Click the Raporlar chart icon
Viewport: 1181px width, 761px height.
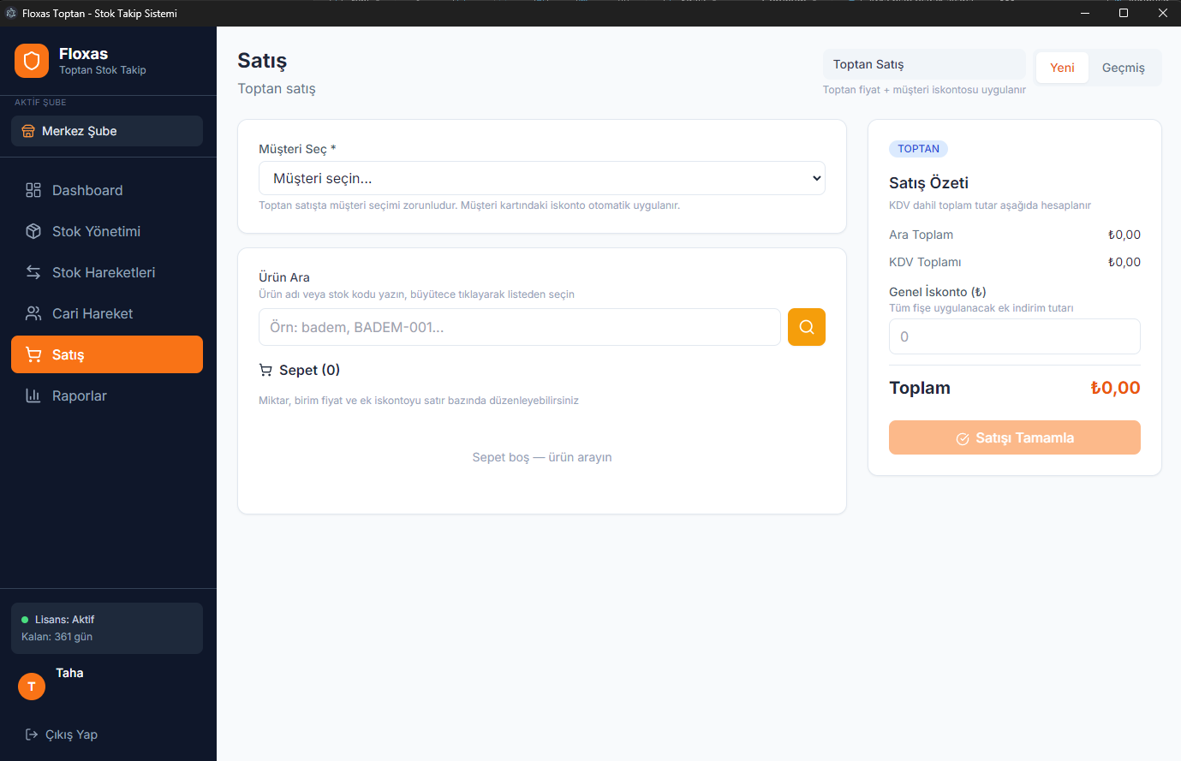coord(33,395)
